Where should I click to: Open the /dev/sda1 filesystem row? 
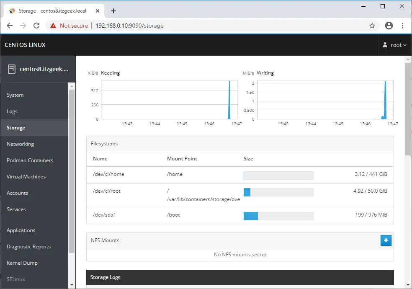coord(240,215)
